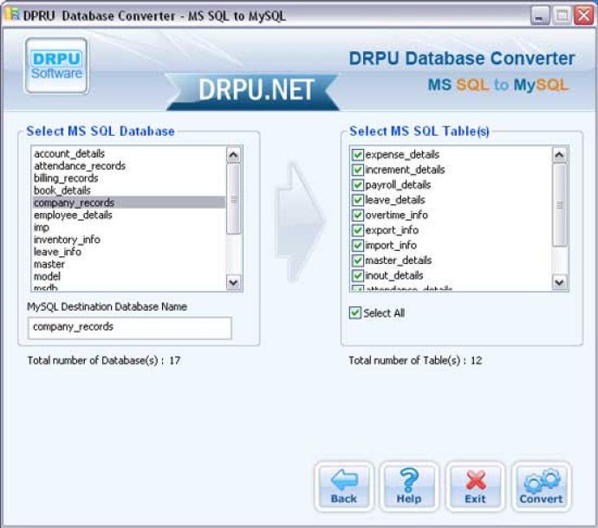Select attendance_records database
This screenshot has height=528, width=598.
click(x=129, y=165)
